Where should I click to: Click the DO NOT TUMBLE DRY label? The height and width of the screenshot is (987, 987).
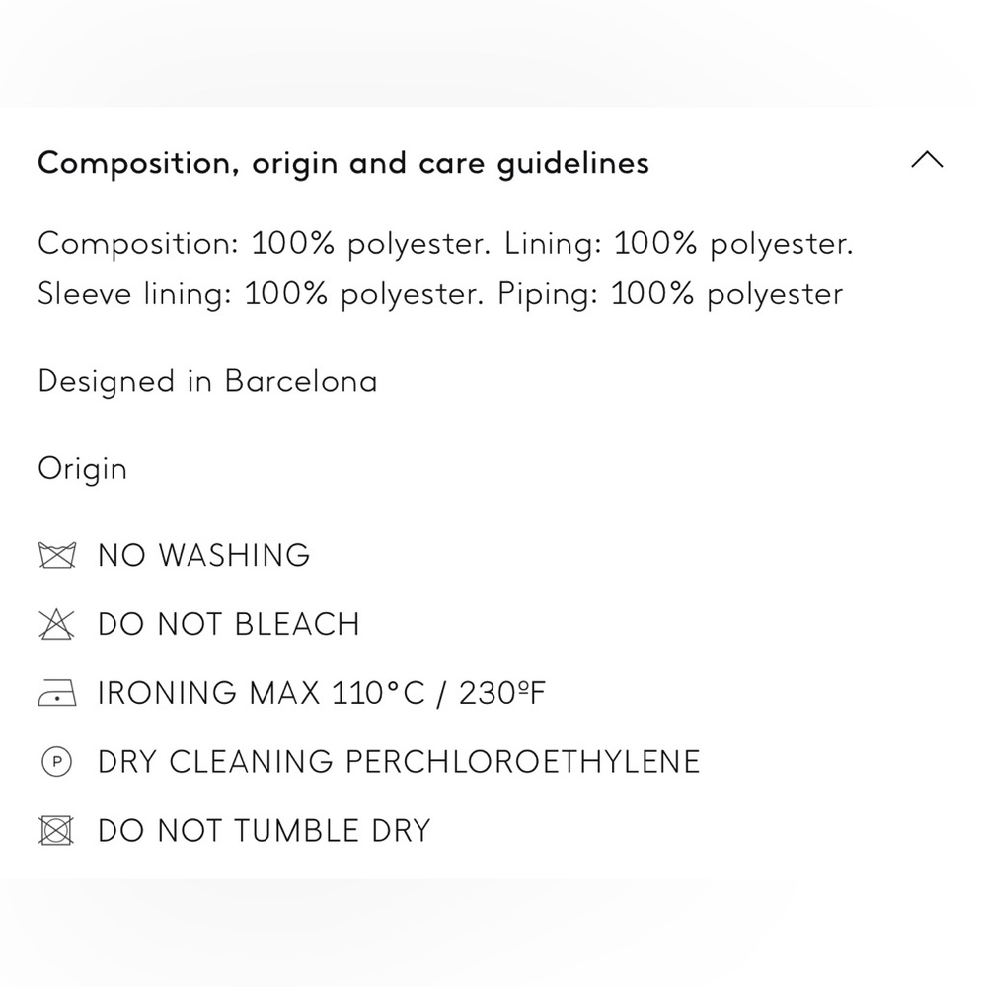[265, 830]
